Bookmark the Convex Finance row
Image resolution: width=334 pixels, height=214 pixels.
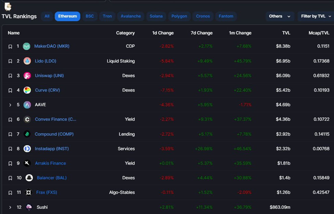[x=10, y=119]
